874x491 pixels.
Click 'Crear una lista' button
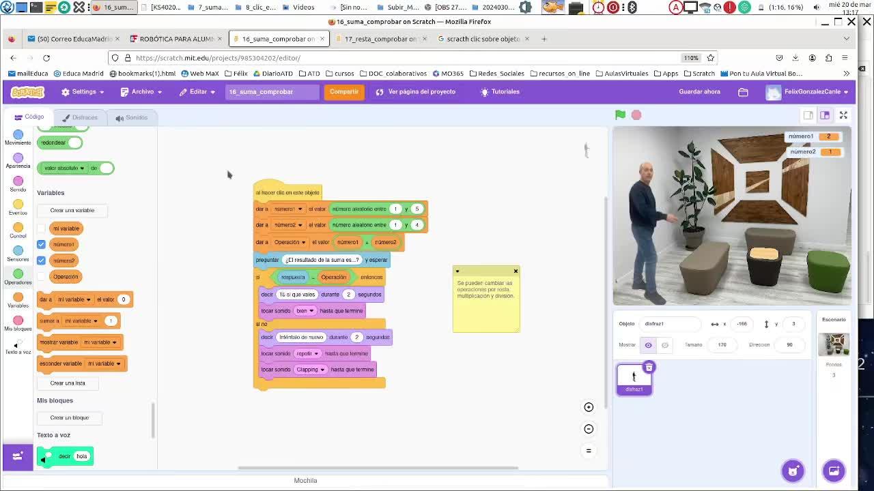68,383
